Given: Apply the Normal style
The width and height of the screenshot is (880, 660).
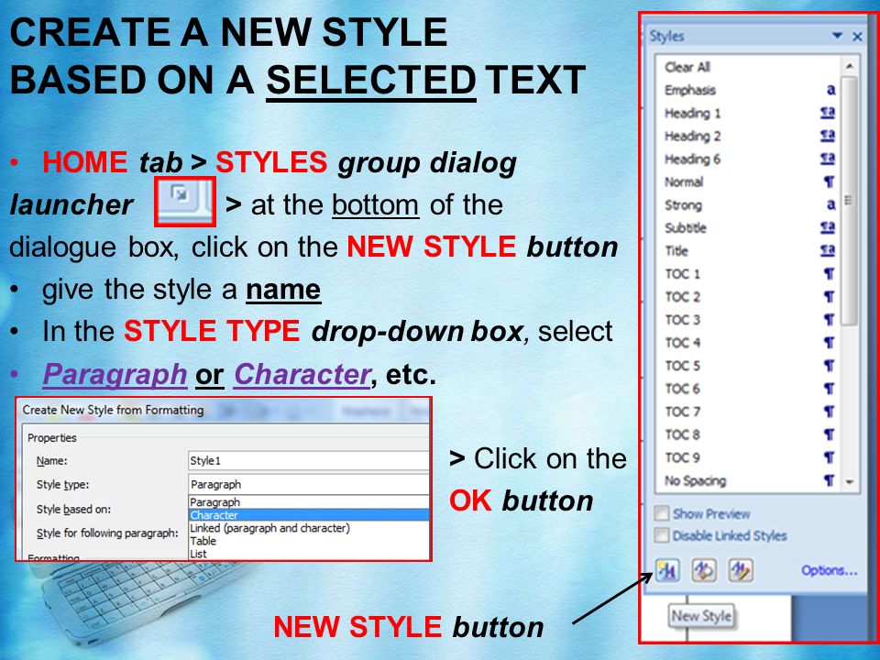Looking at the screenshot, I should (750, 181).
